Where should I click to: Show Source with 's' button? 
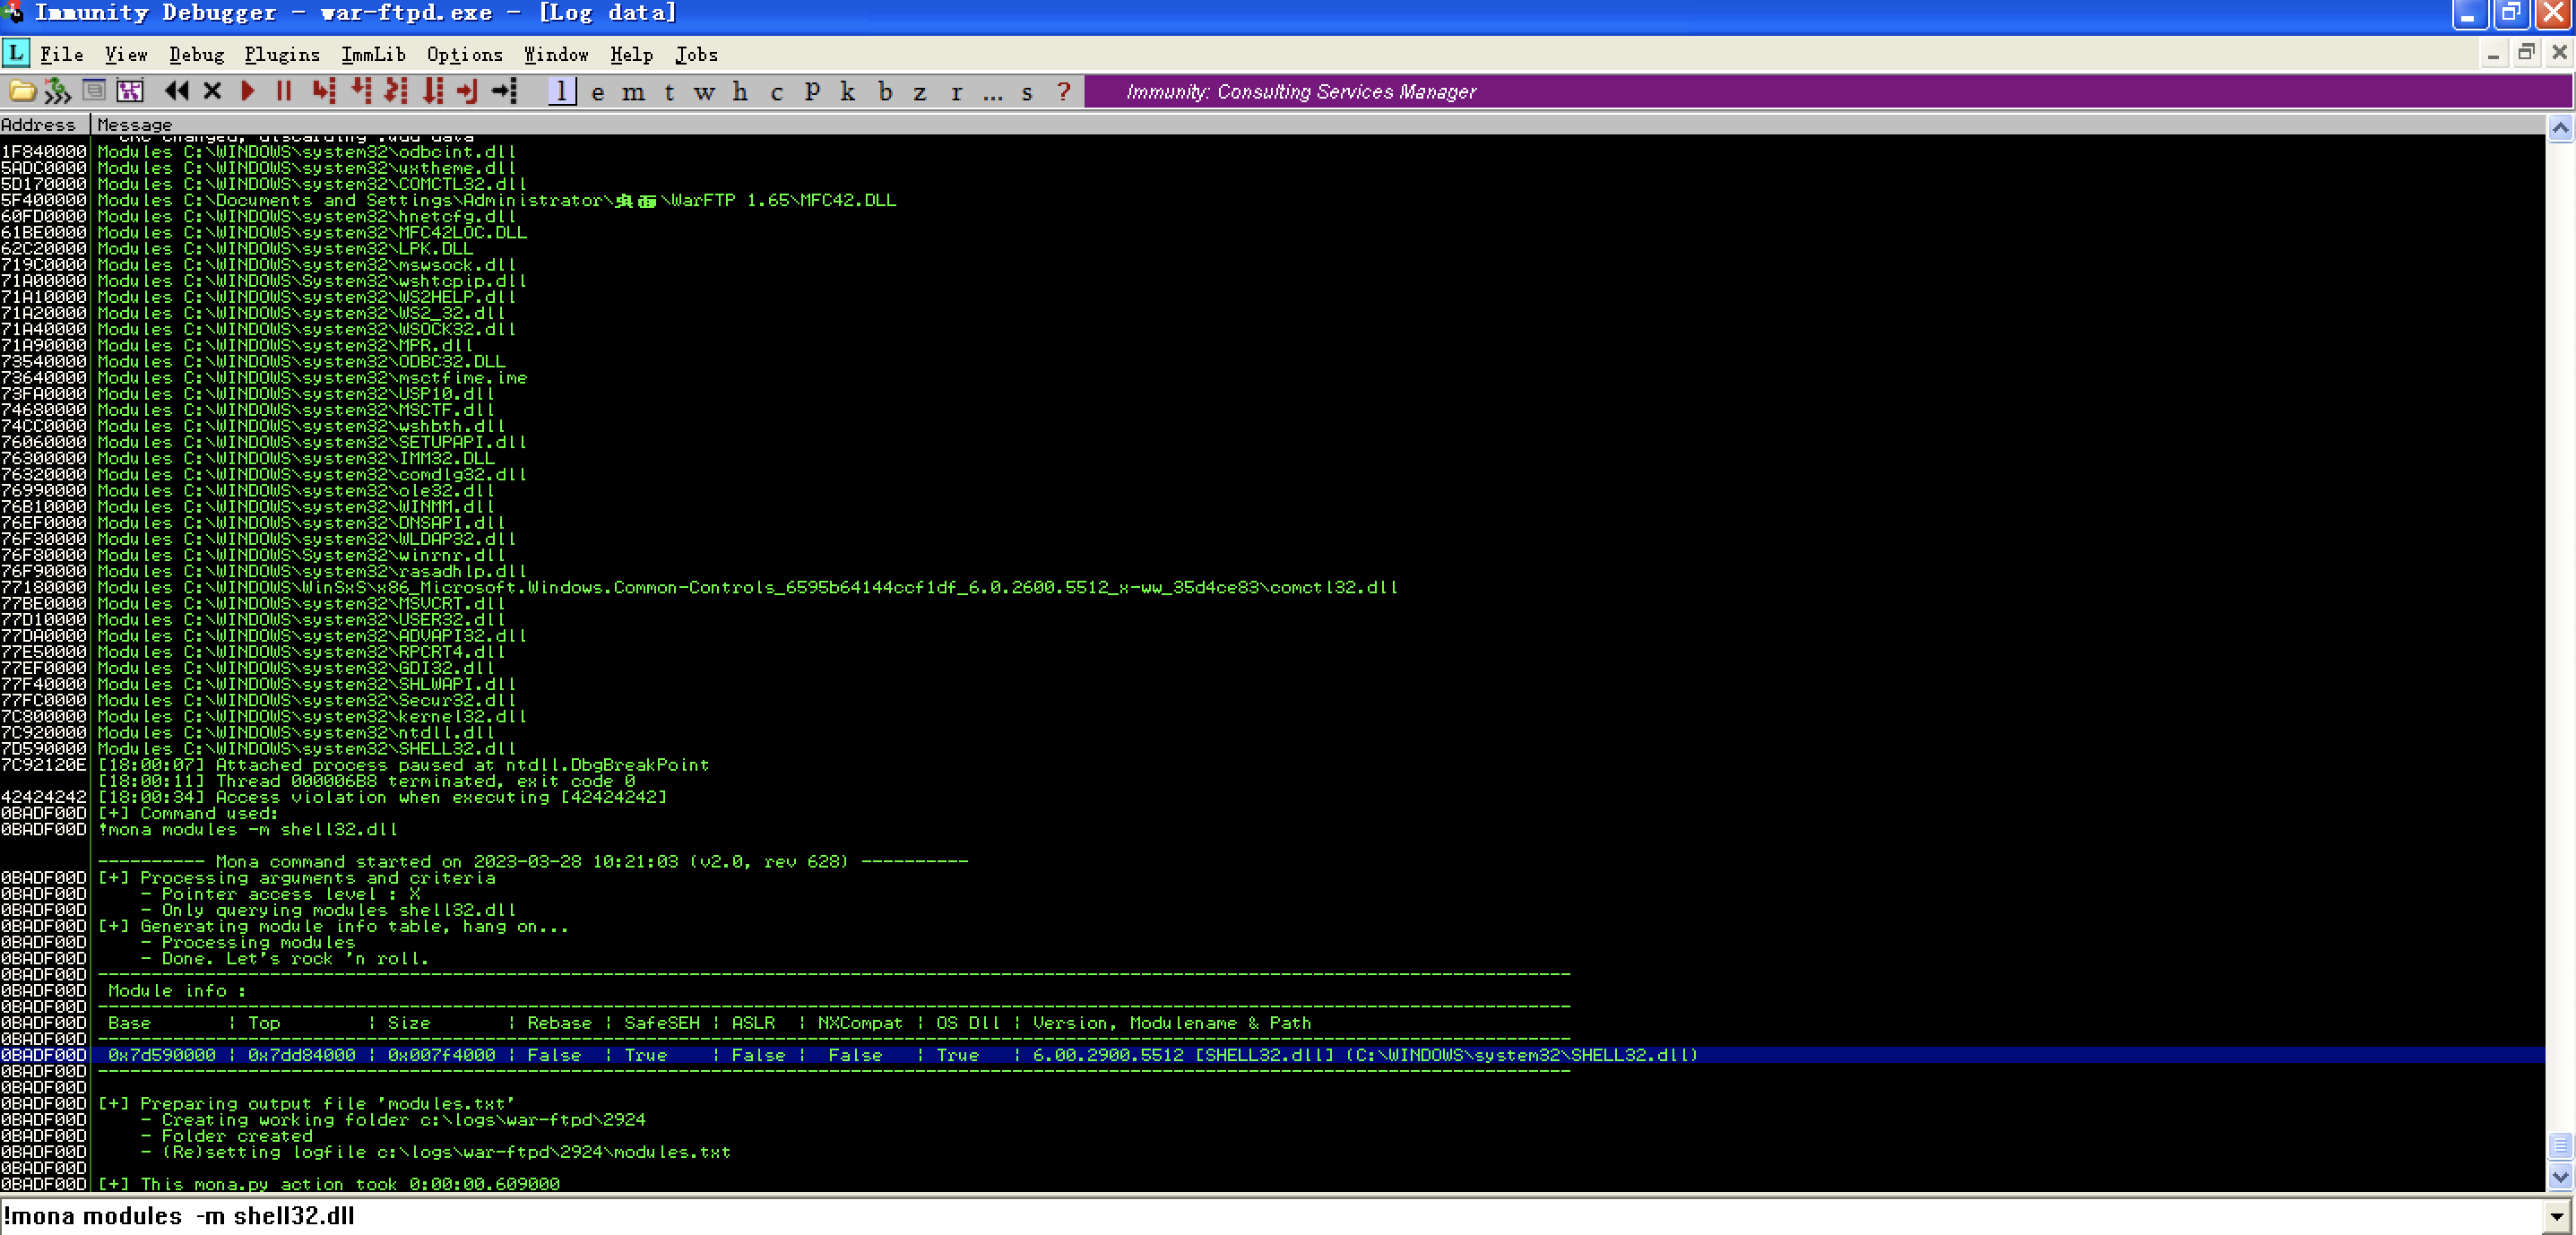[1027, 92]
